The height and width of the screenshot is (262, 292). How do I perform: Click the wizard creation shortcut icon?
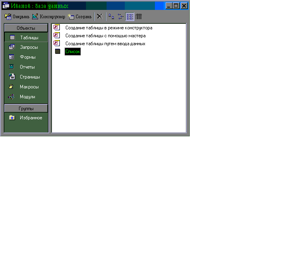coord(57,35)
